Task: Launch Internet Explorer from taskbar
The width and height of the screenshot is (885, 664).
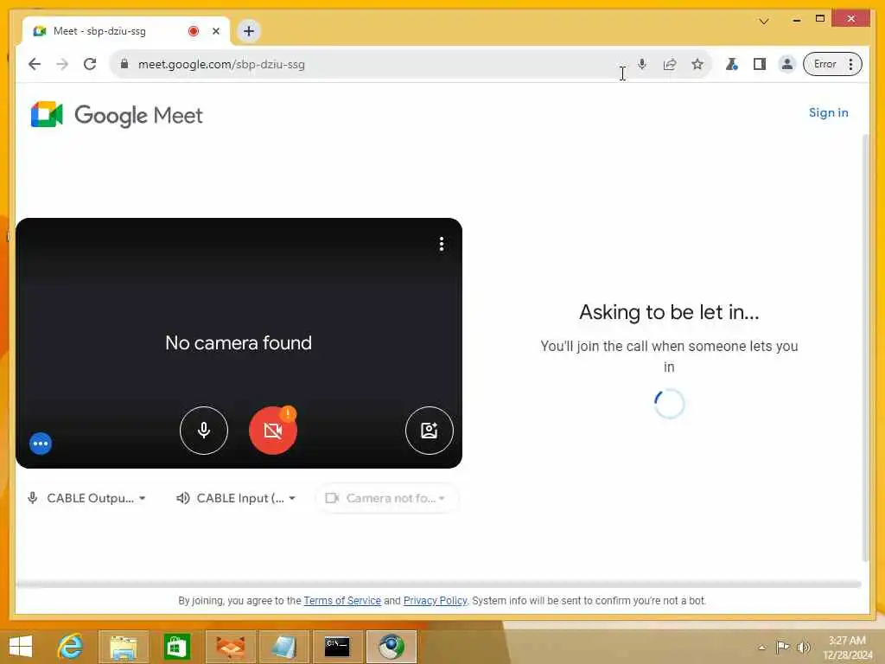Action: 71,647
